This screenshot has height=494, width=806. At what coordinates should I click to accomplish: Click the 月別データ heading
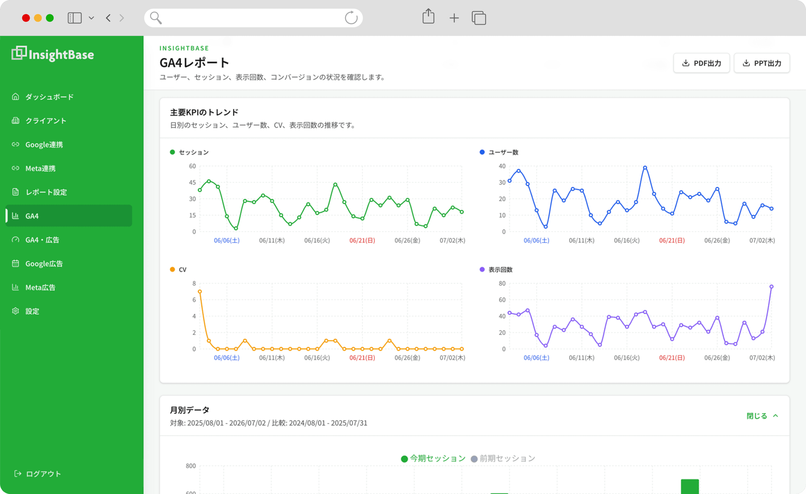pyautogui.click(x=190, y=410)
